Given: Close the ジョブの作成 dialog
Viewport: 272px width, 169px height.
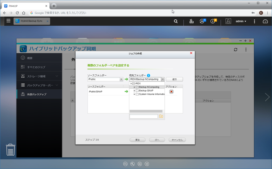Looking at the screenshot, I should click(x=191, y=53).
